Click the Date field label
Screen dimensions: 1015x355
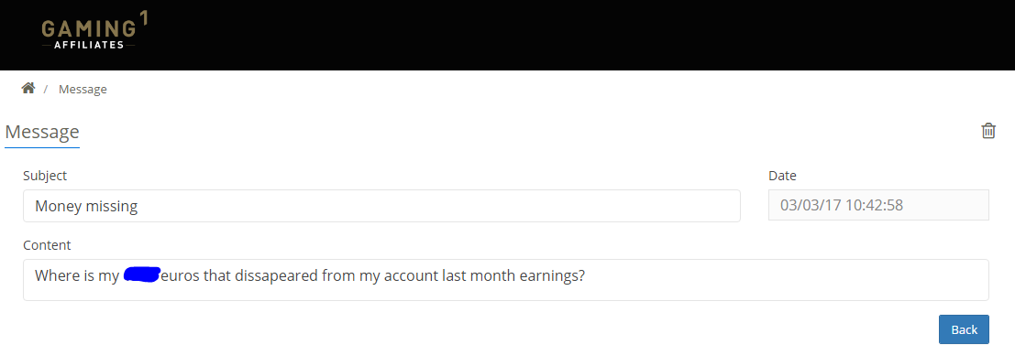(782, 176)
